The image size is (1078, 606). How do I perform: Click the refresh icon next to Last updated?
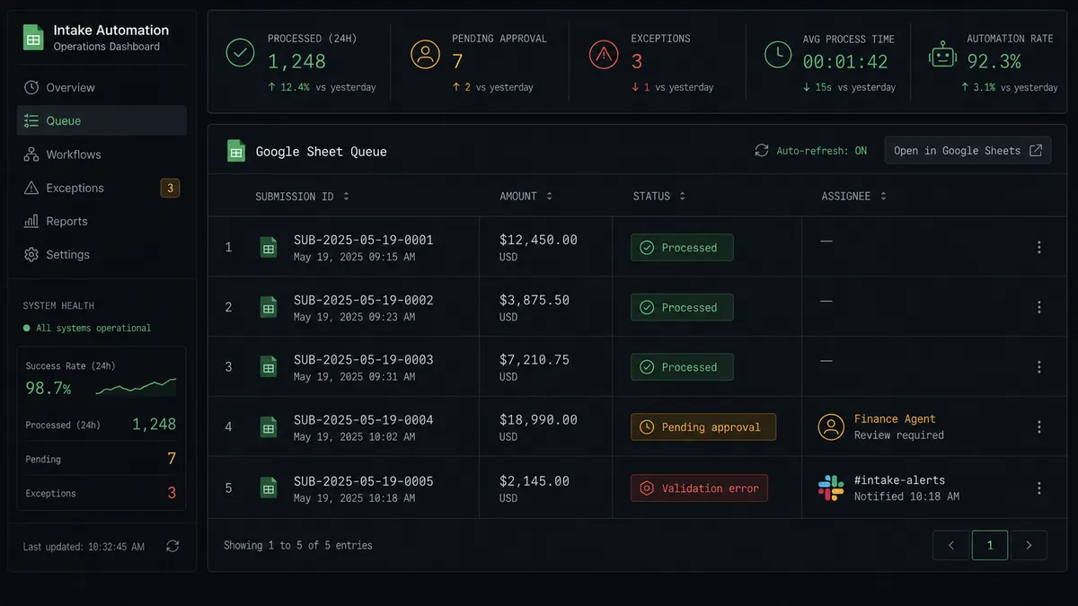coord(172,546)
